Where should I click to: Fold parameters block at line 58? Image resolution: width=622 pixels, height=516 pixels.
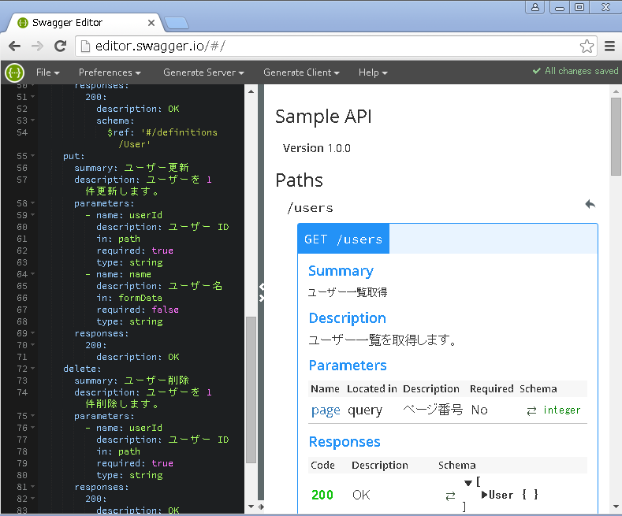click(32, 203)
